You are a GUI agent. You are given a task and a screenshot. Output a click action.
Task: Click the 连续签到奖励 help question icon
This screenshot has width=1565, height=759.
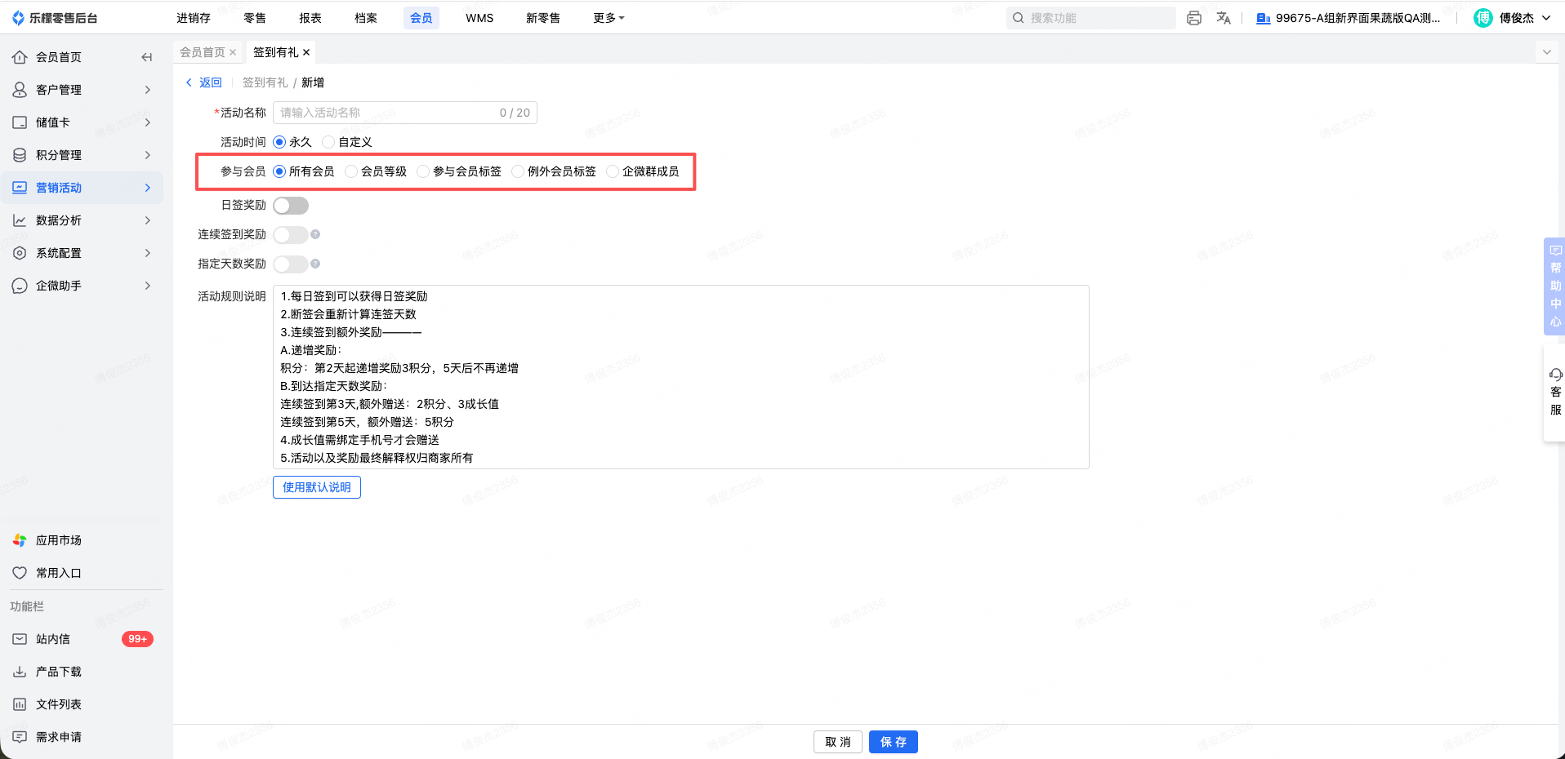coord(315,234)
